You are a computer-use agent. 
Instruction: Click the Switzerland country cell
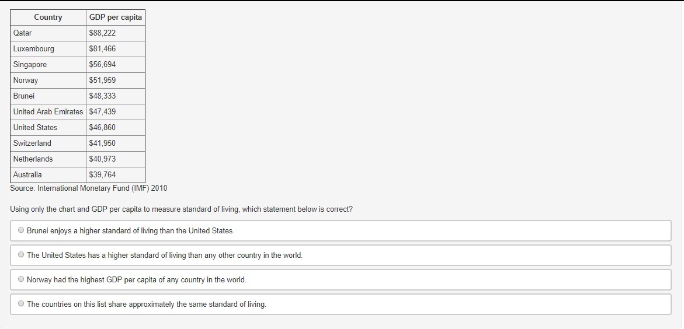(48, 143)
